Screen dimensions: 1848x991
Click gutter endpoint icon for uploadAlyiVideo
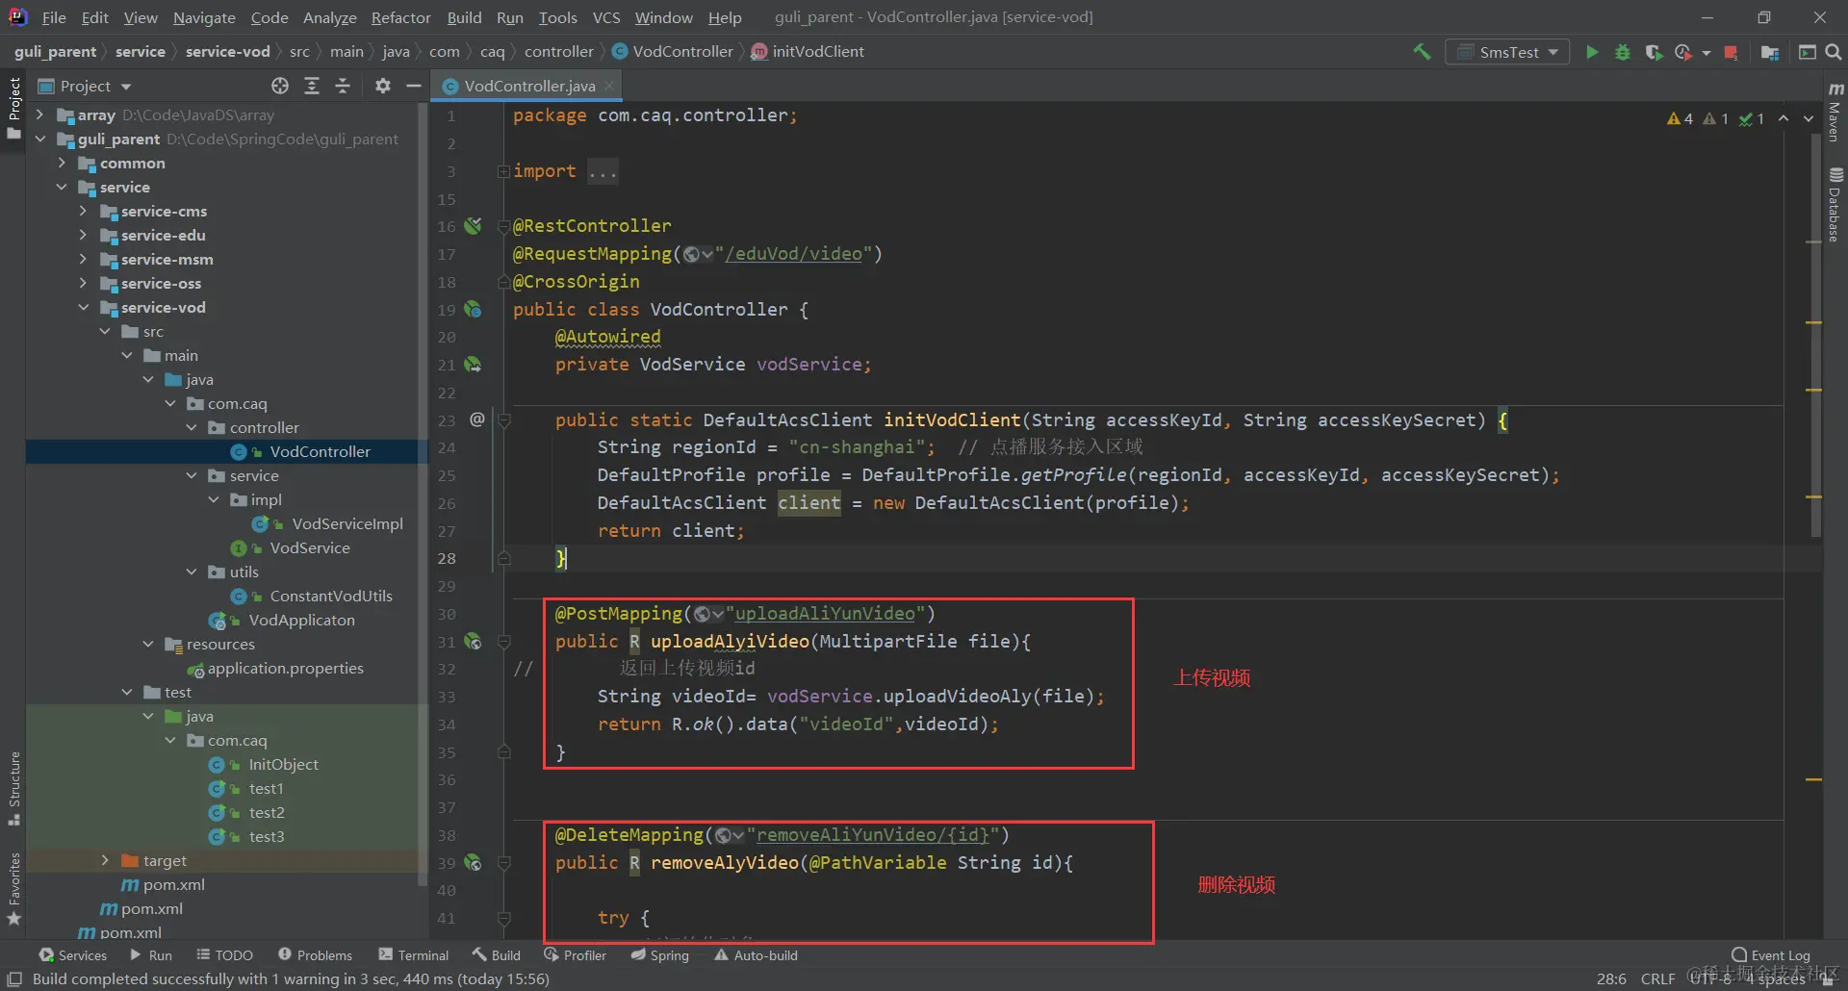[473, 641]
